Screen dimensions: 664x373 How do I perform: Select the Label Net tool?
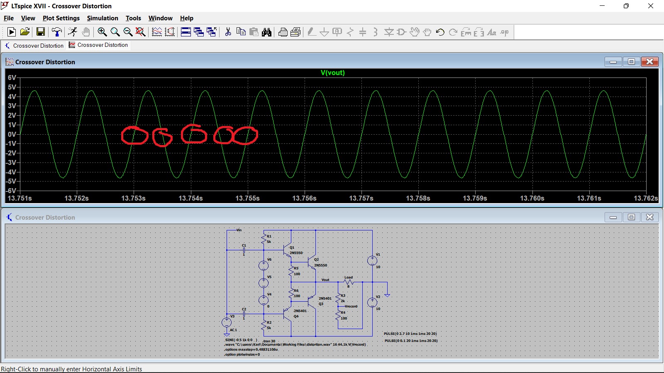point(337,32)
